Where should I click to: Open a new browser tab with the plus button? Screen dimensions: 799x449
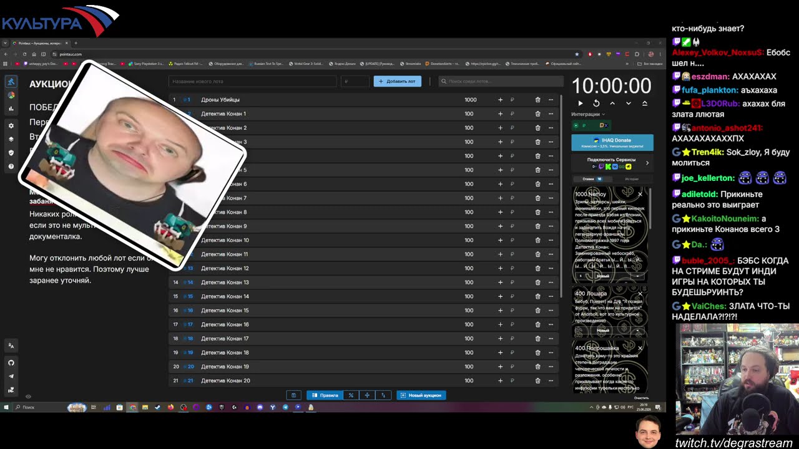point(76,44)
